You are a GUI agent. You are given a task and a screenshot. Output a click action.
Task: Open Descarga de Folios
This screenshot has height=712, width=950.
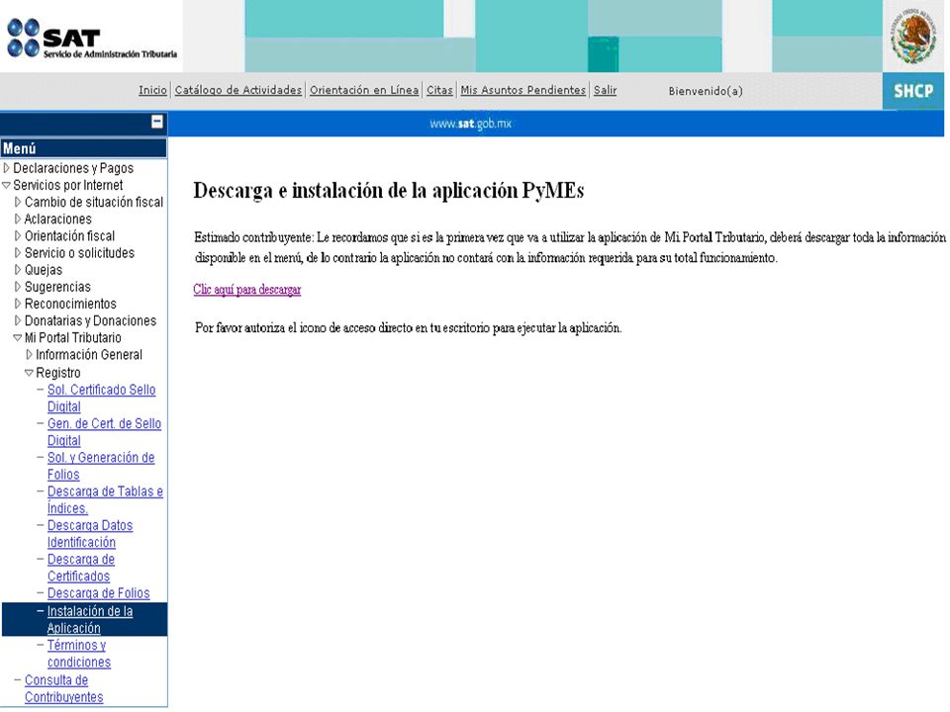pyautogui.click(x=98, y=593)
